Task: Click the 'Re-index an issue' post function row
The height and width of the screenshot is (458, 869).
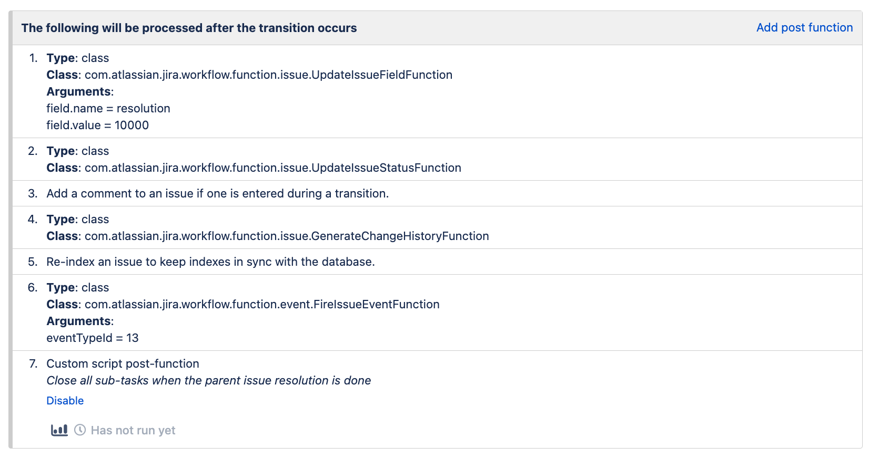Action: coord(210,262)
